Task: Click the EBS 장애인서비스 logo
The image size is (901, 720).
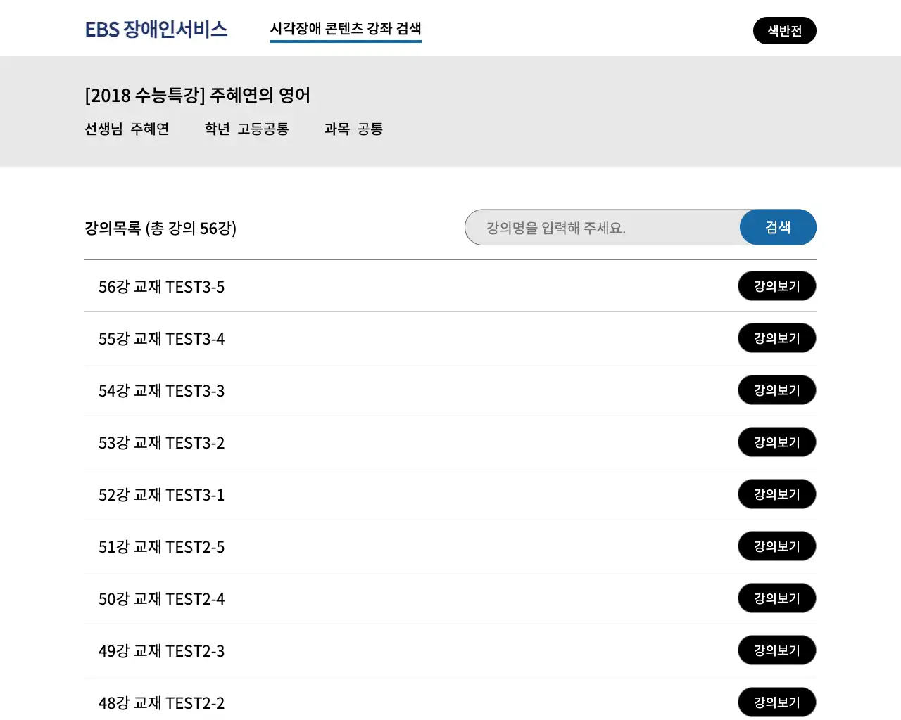Action: pyautogui.click(x=156, y=30)
